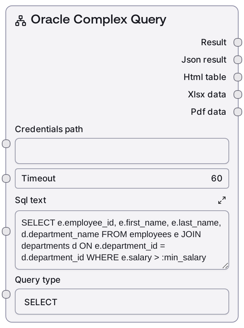Click the Json result output port
This screenshot has height=328, width=244.
tap(237, 60)
